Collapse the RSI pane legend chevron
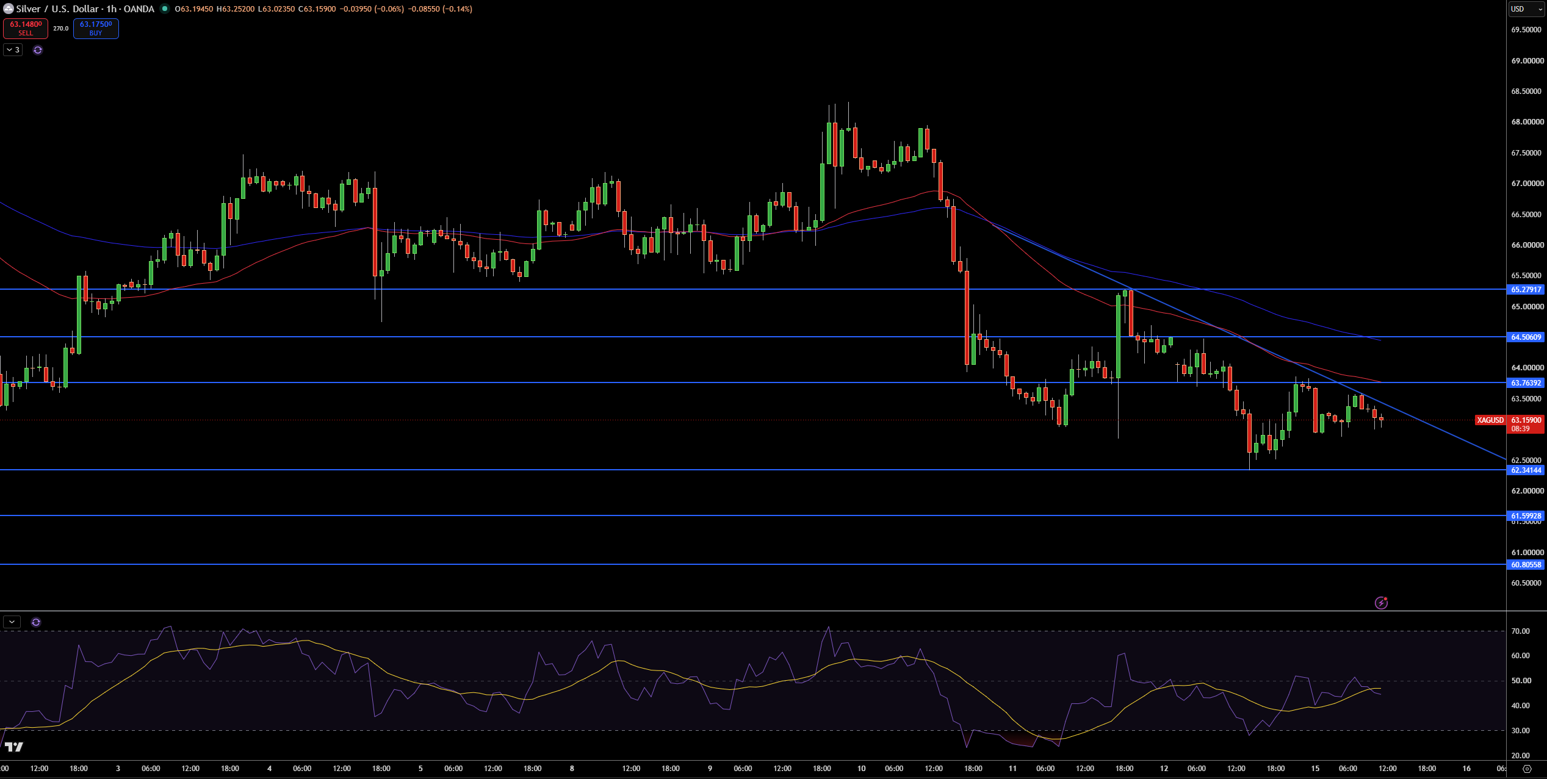Image resolution: width=1547 pixels, height=779 pixels. [12, 622]
